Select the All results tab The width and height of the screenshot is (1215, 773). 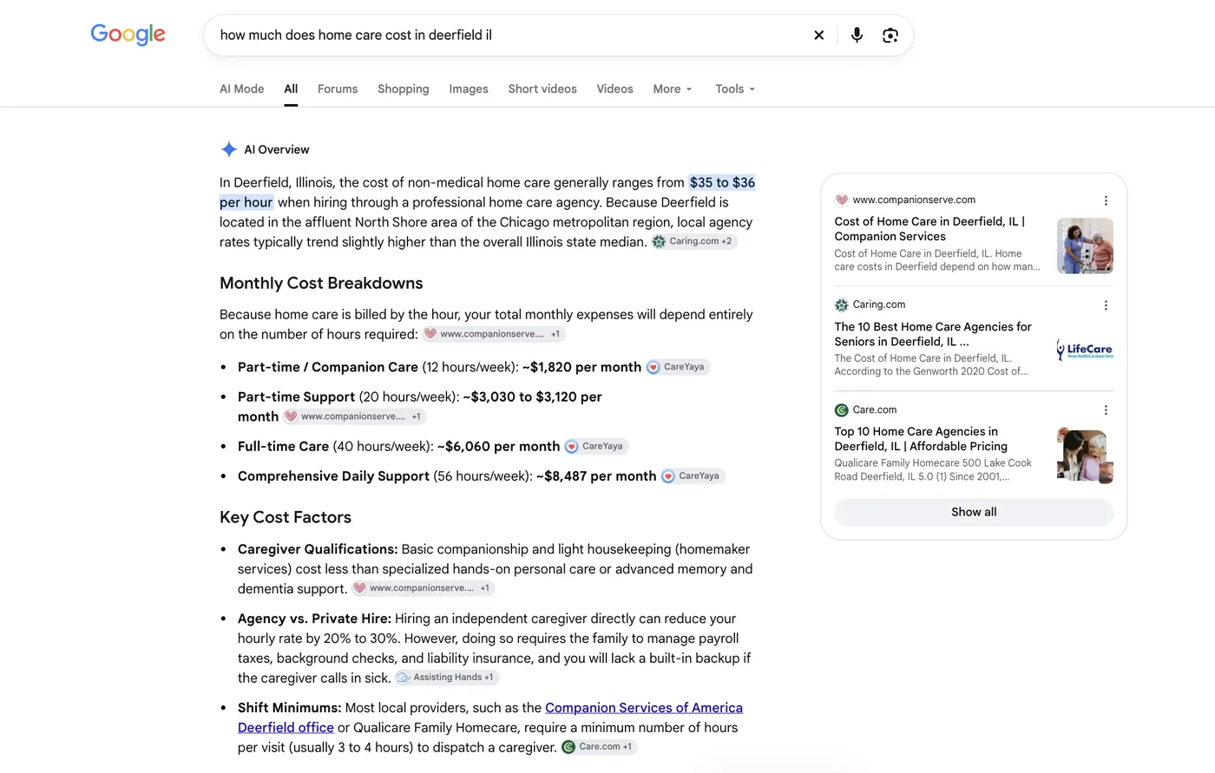click(x=291, y=88)
